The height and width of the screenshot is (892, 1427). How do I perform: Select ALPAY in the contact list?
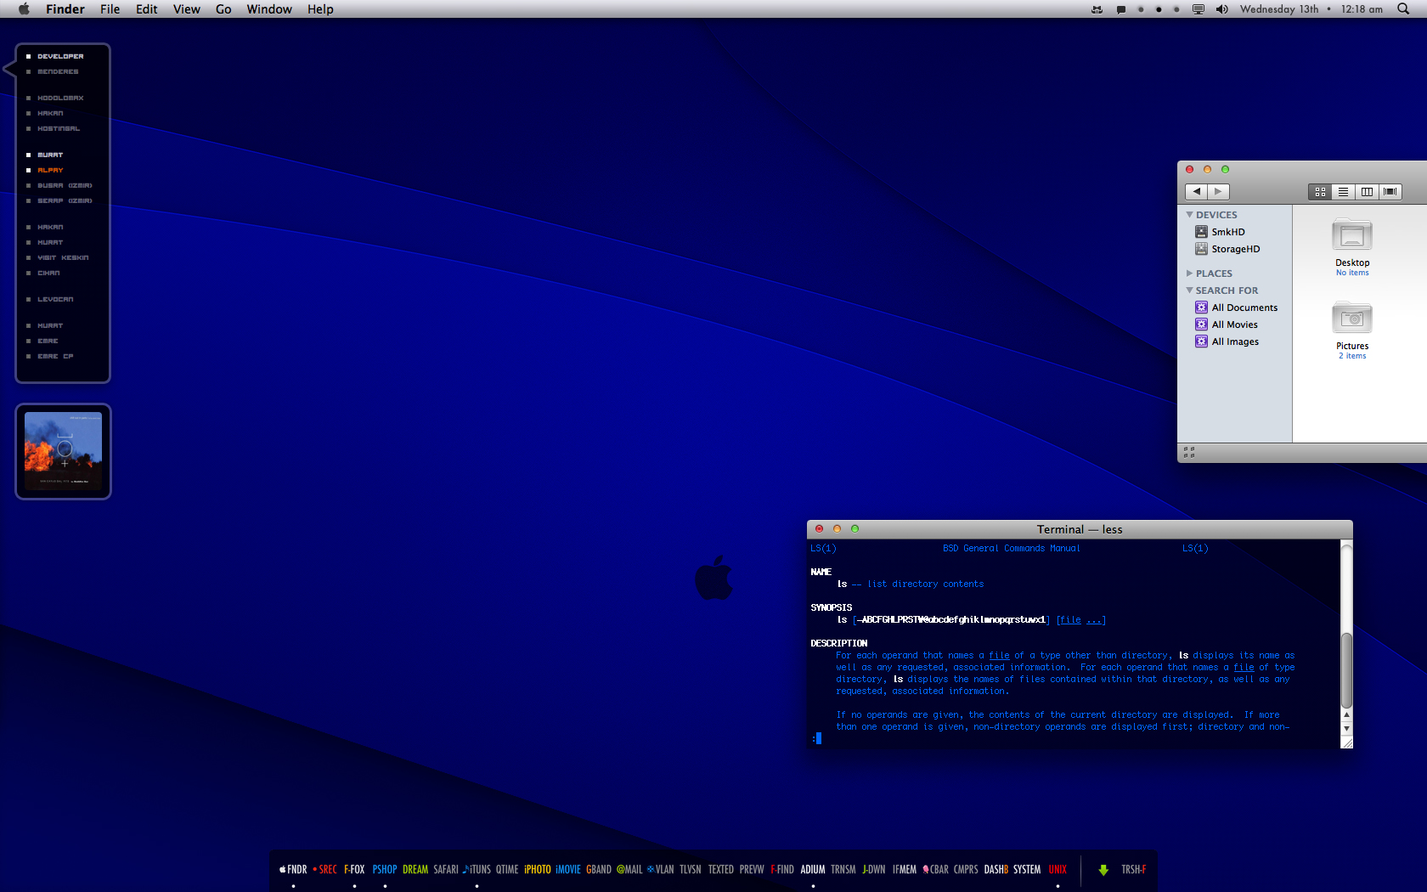pyautogui.click(x=50, y=170)
